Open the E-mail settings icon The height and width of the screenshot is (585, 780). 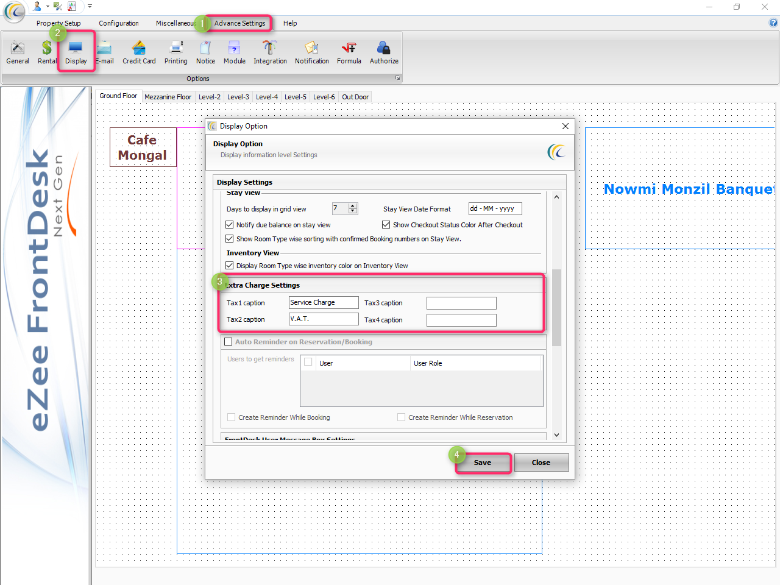coord(105,52)
